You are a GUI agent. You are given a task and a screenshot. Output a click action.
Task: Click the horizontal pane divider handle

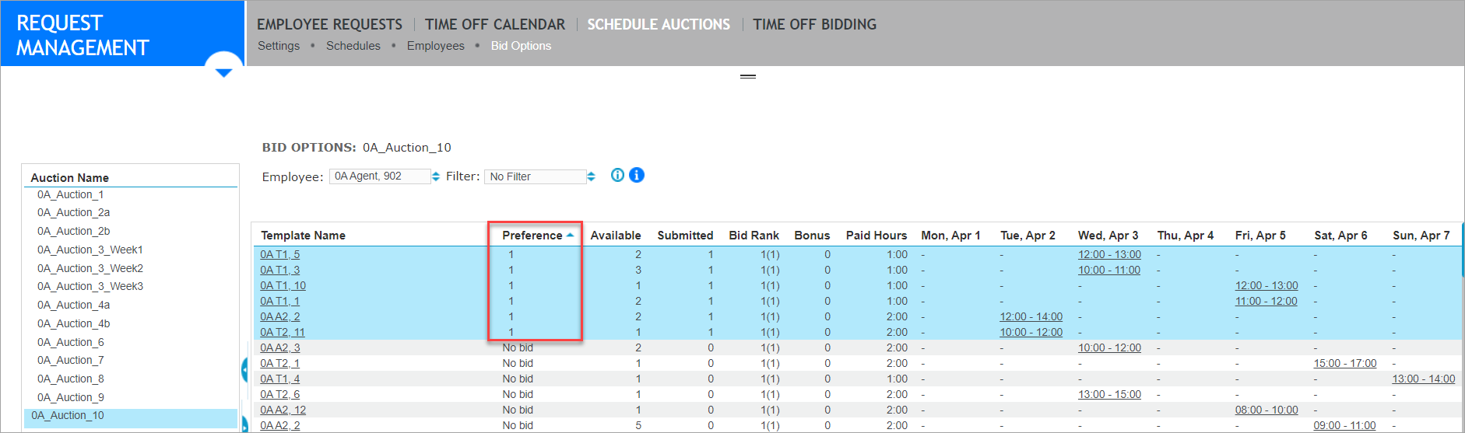748,76
